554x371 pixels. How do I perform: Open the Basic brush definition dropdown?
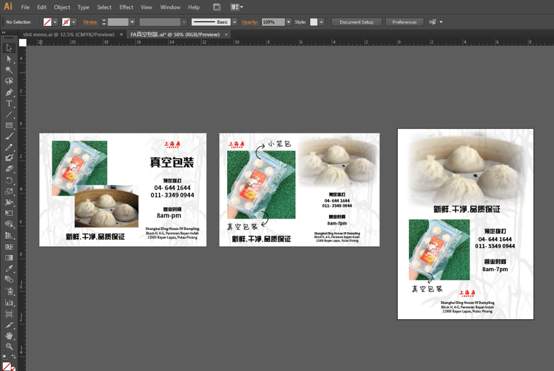(x=234, y=22)
